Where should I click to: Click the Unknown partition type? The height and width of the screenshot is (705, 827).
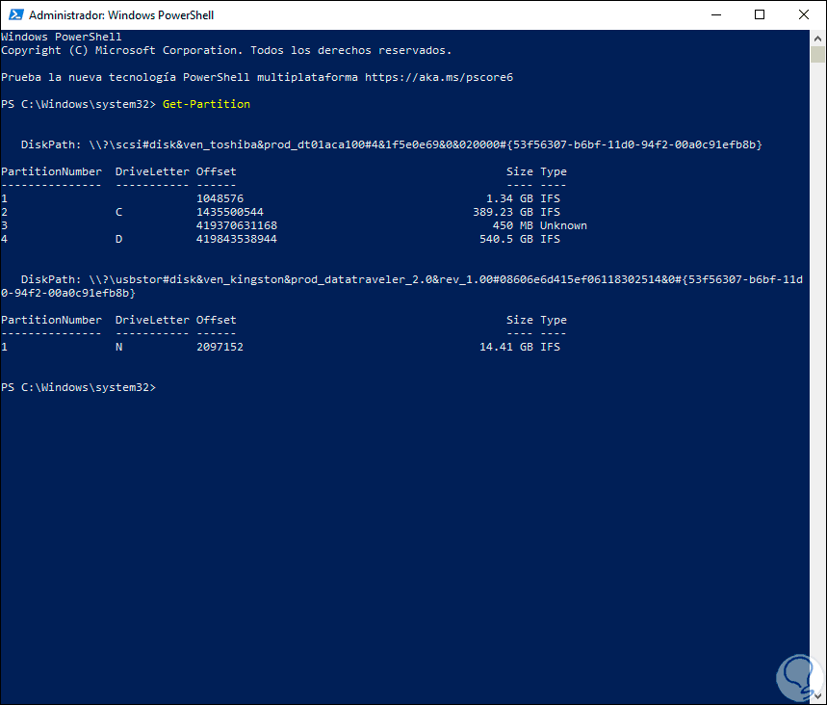click(x=563, y=225)
